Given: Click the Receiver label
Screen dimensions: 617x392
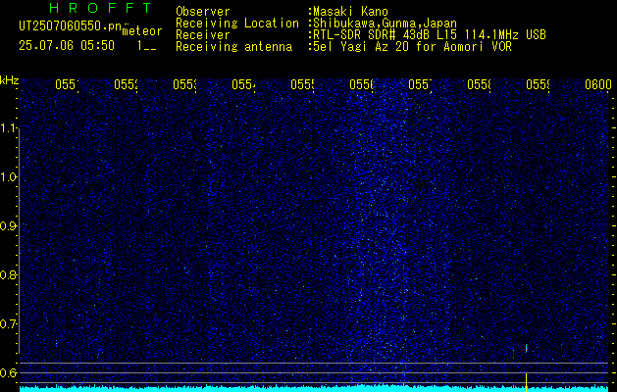Looking at the screenshot, I should (203, 35).
